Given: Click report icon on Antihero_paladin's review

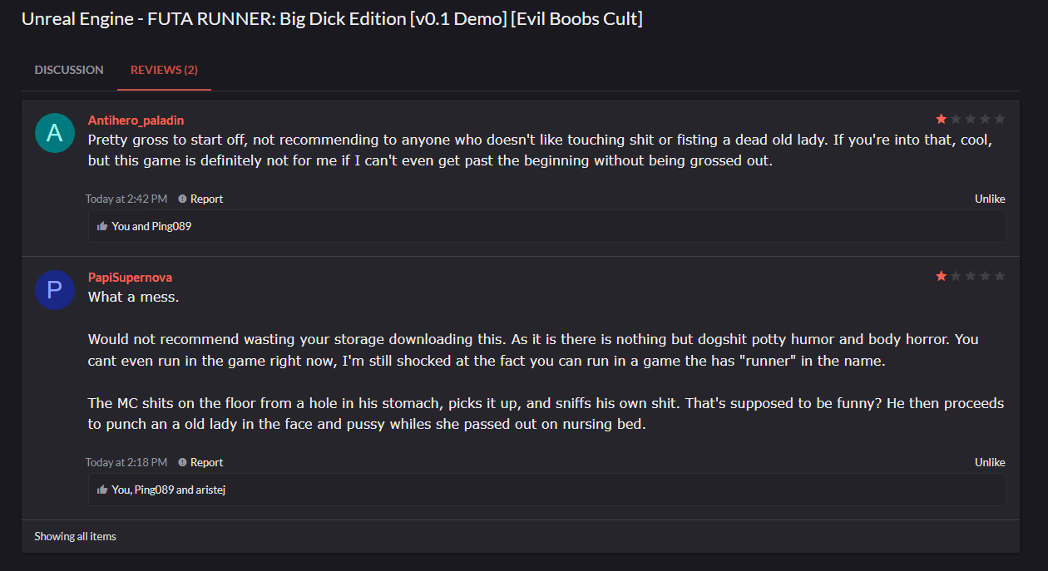Looking at the screenshot, I should [182, 199].
